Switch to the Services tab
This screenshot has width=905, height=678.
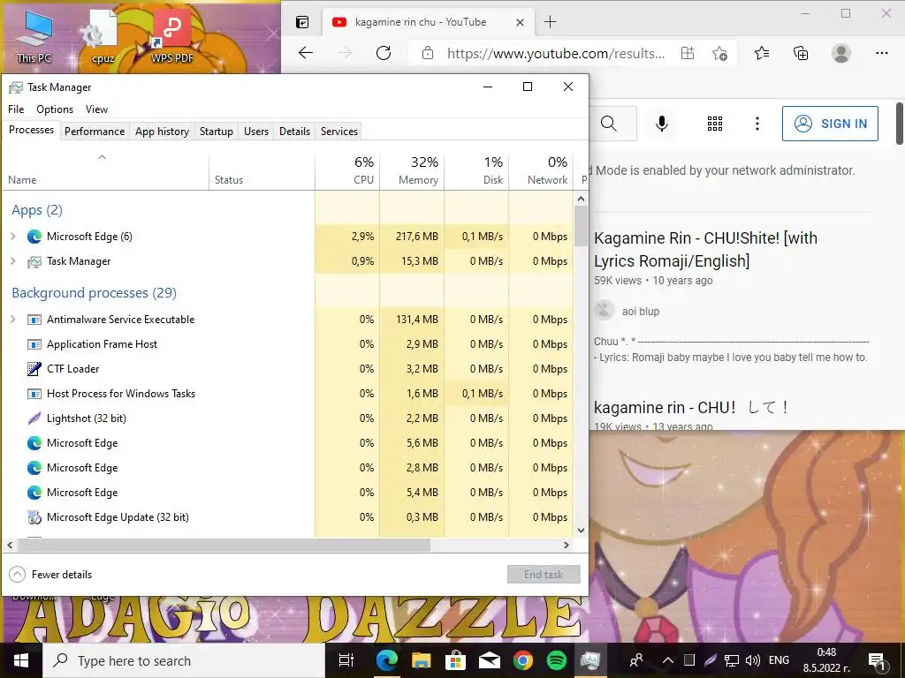coord(339,132)
